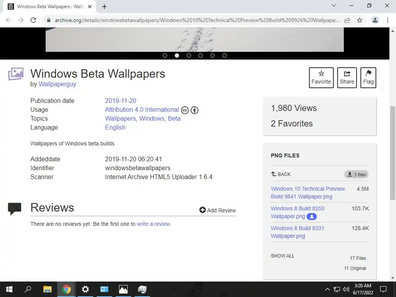Select the fourth carousel dot
396x297 pixels.
[201, 56]
